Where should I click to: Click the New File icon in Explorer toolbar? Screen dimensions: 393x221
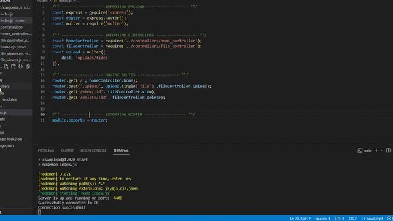[6, 66]
